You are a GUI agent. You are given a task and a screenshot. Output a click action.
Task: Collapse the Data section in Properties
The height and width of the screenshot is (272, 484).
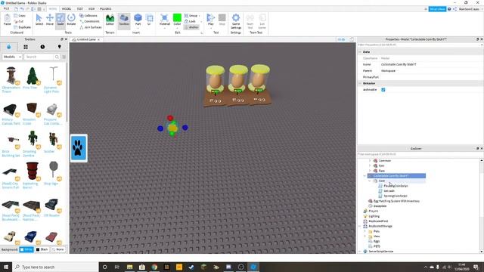pos(360,52)
